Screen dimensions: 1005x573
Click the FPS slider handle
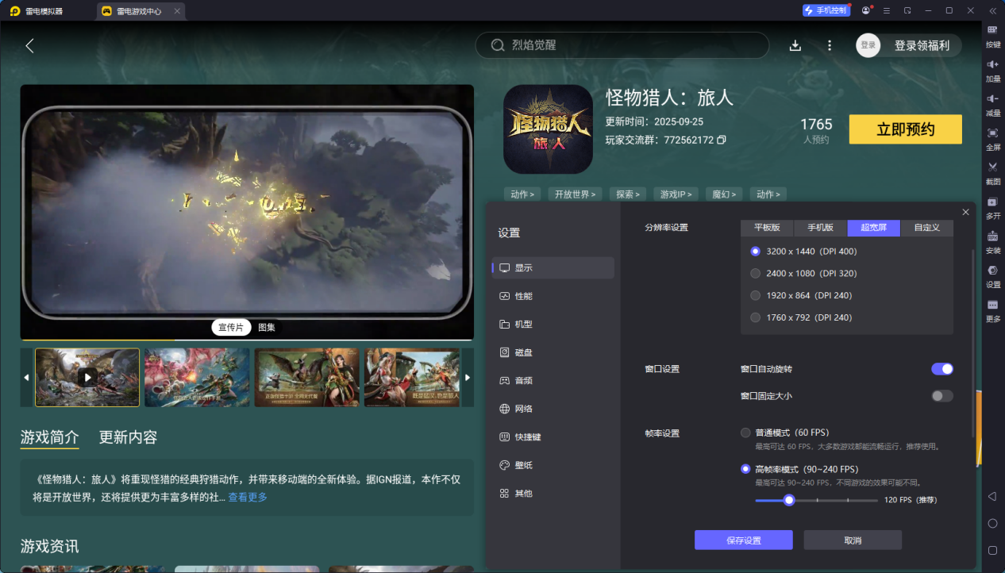789,500
